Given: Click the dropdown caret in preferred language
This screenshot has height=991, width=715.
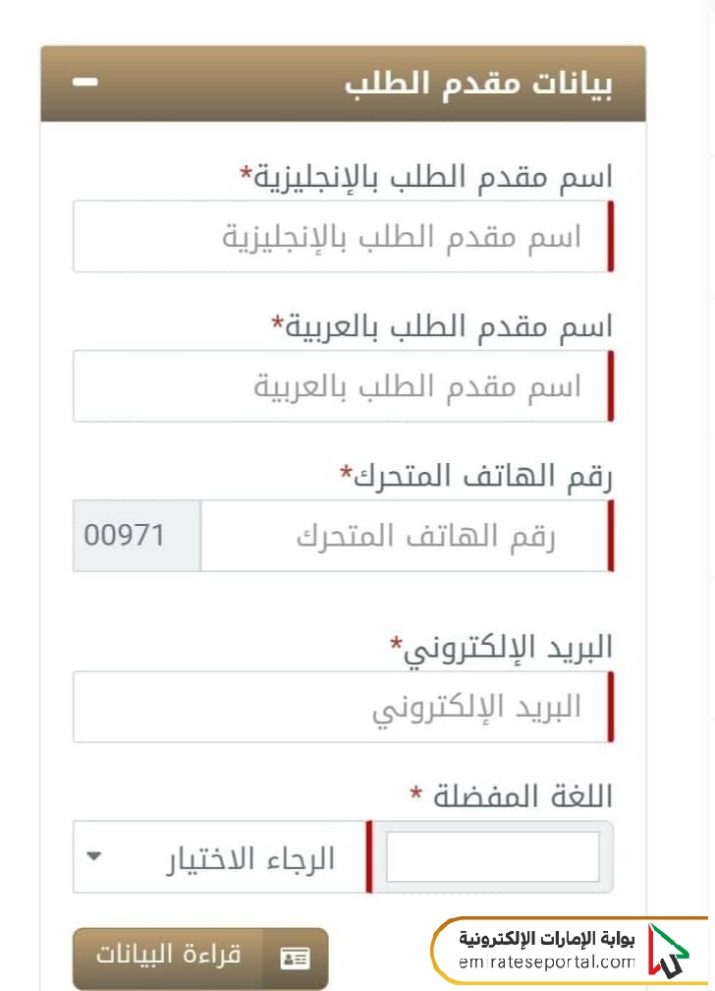Looking at the screenshot, I should (93, 857).
